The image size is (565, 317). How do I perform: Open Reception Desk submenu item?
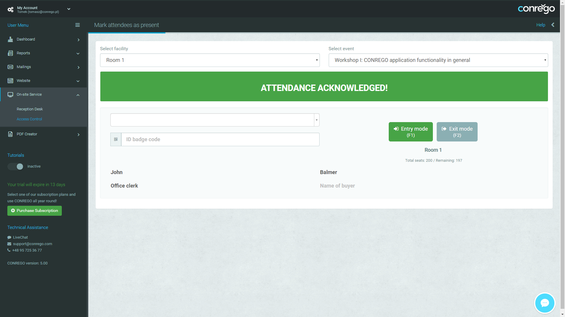[x=30, y=109]
